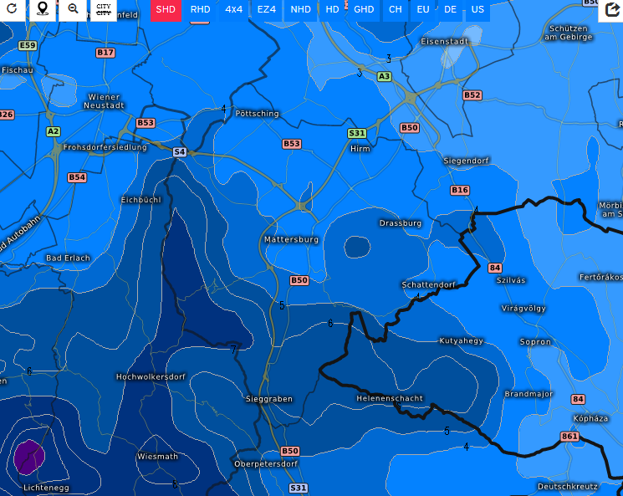The image size is (623, 496).
Task: Select the HD model tab
Action: tap(333, 10)
